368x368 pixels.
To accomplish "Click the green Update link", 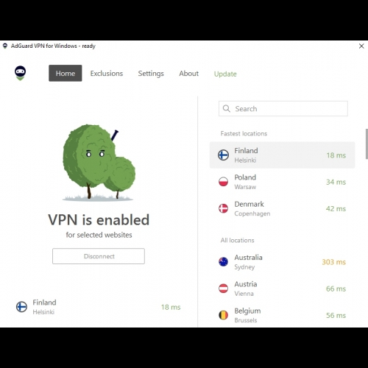I will tap(225, 74).
